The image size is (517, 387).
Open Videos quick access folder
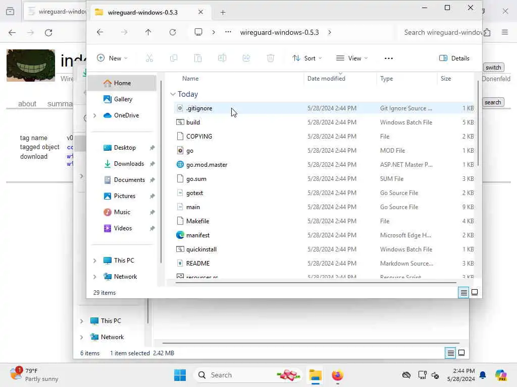click(122, 228)
